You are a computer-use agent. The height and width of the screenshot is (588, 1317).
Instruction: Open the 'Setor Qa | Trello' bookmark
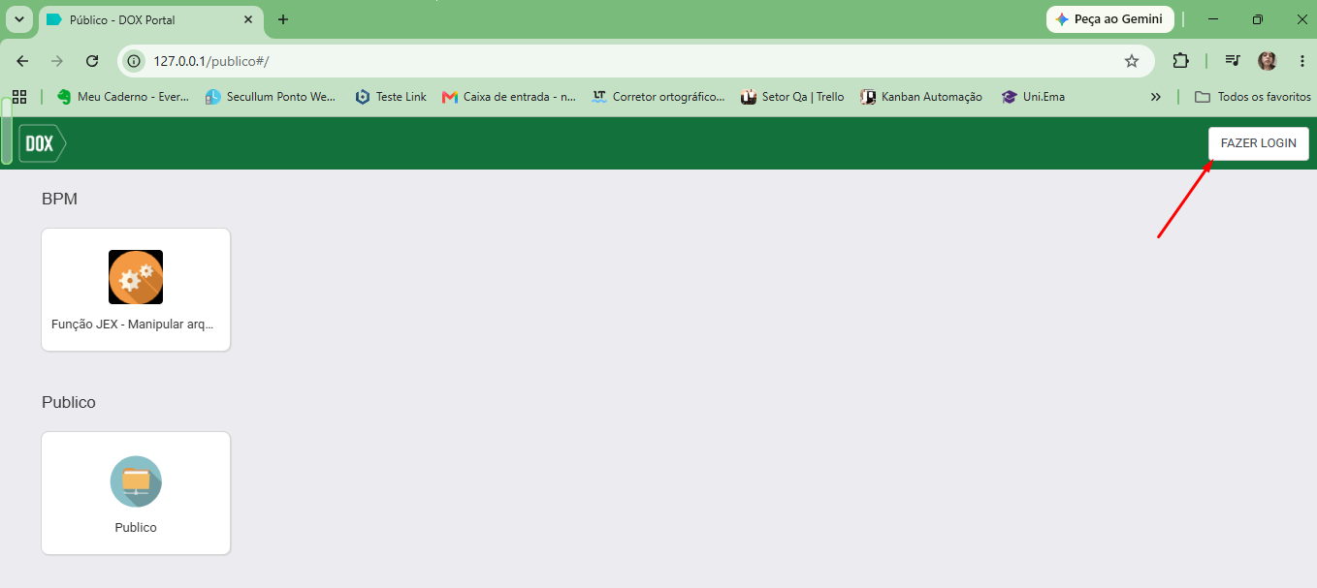tap(792, 97)
